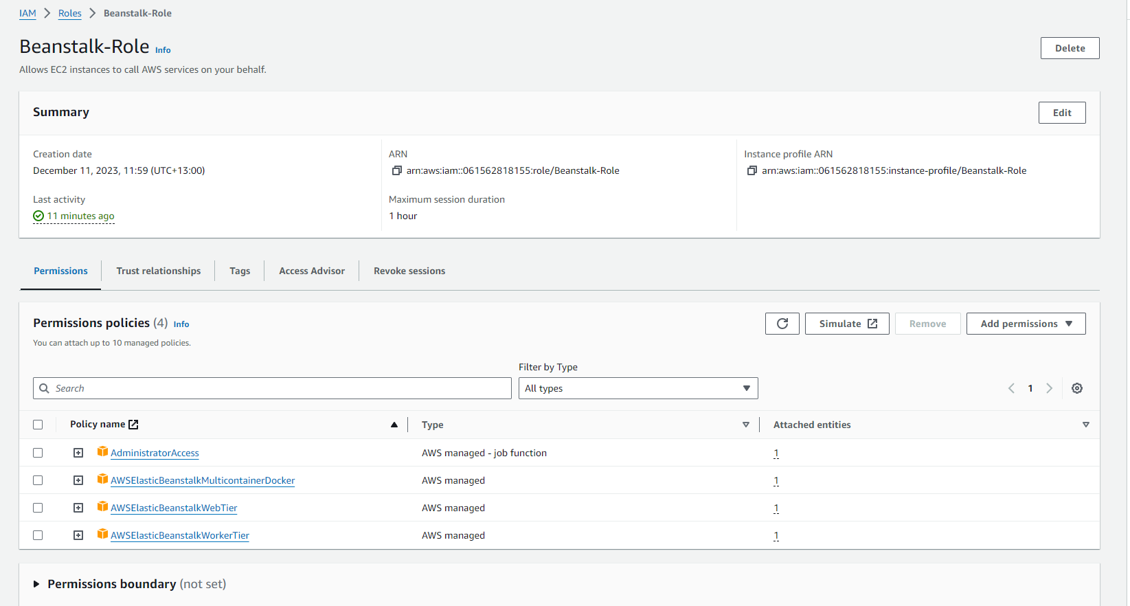The image size is (1130, 606).
Task: Click the previous page arrow in pagination
Action: pos(1011,388)
